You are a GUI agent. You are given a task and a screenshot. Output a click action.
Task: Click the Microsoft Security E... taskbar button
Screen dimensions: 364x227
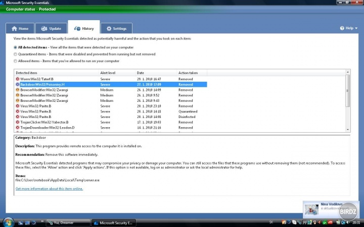click(x=114, y=223)
